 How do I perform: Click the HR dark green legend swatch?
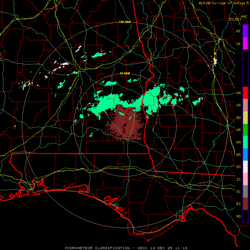point(245,130)
